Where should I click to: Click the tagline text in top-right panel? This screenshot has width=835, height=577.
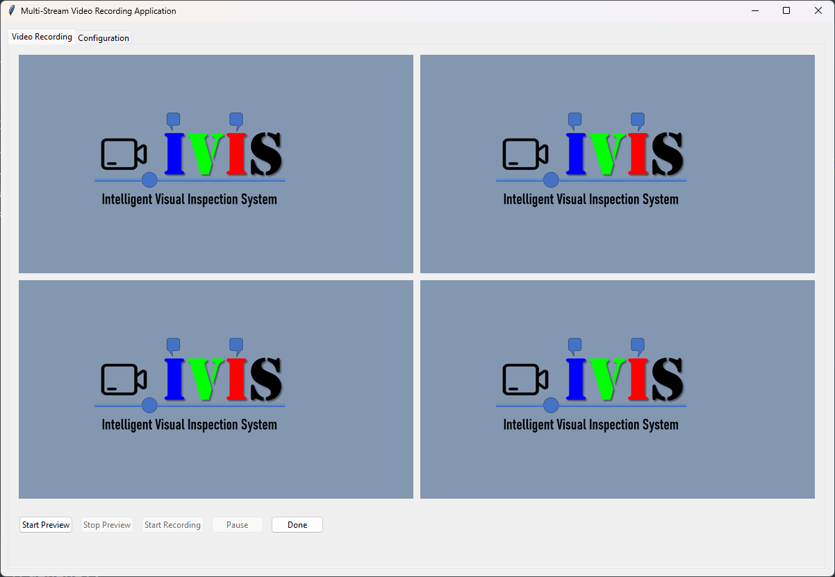(590, 200)
